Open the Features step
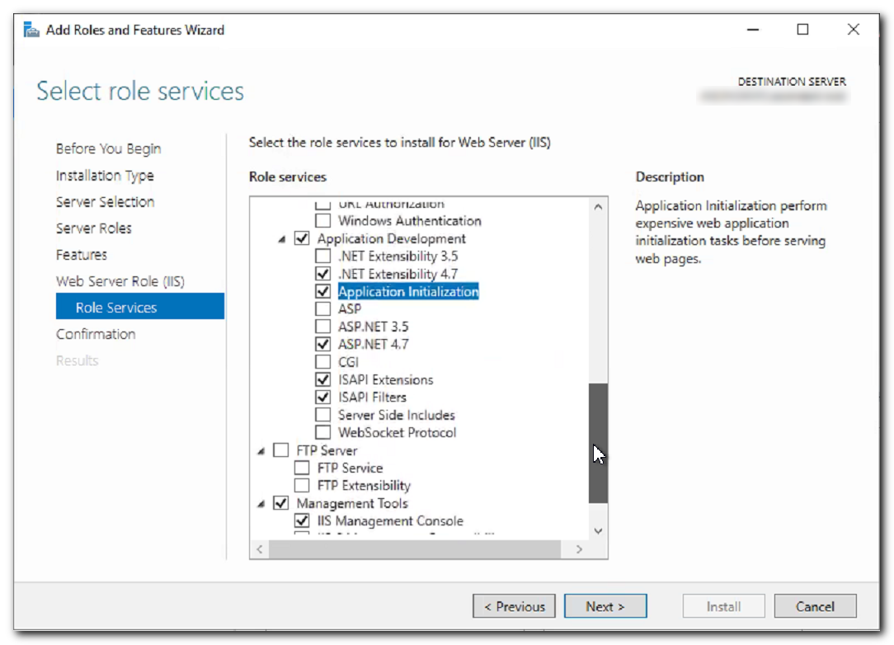This screenshot has height=645, width=894. [82, 255]
